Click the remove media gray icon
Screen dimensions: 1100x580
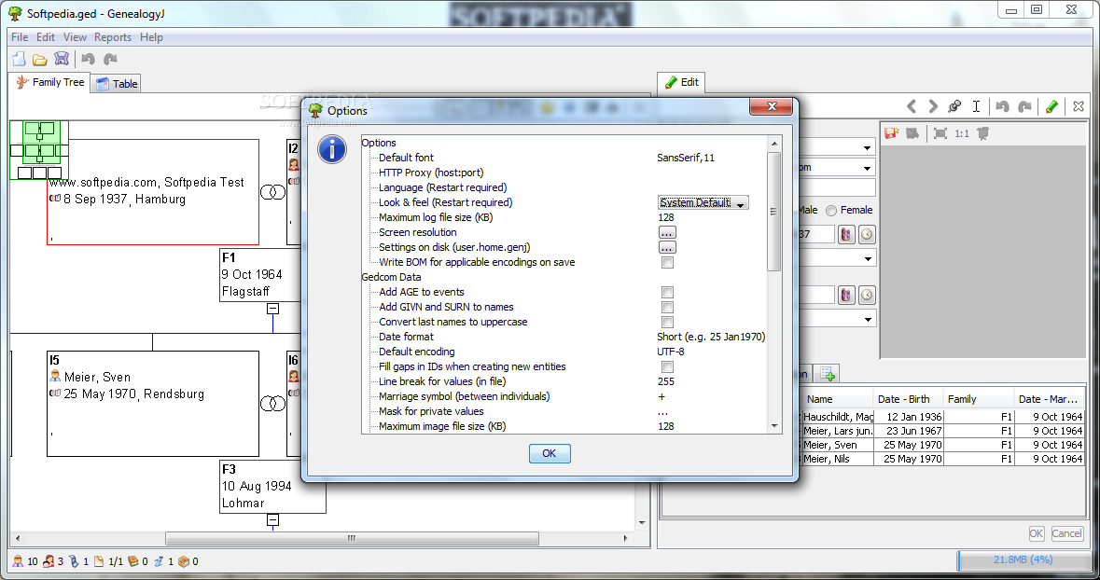pos(912,133)
